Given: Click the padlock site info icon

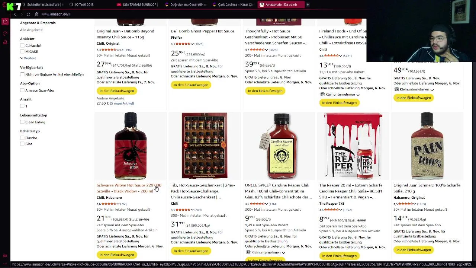Looking at the screenshot, I should click(x=36, y=14).
